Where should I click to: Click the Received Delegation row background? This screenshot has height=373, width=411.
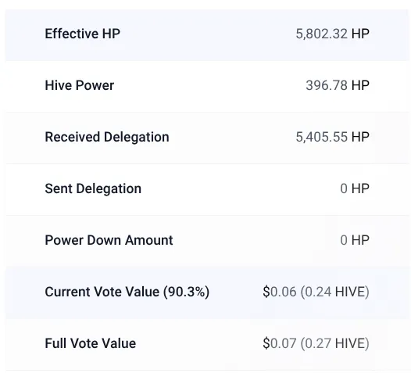[x=207, y=138]
